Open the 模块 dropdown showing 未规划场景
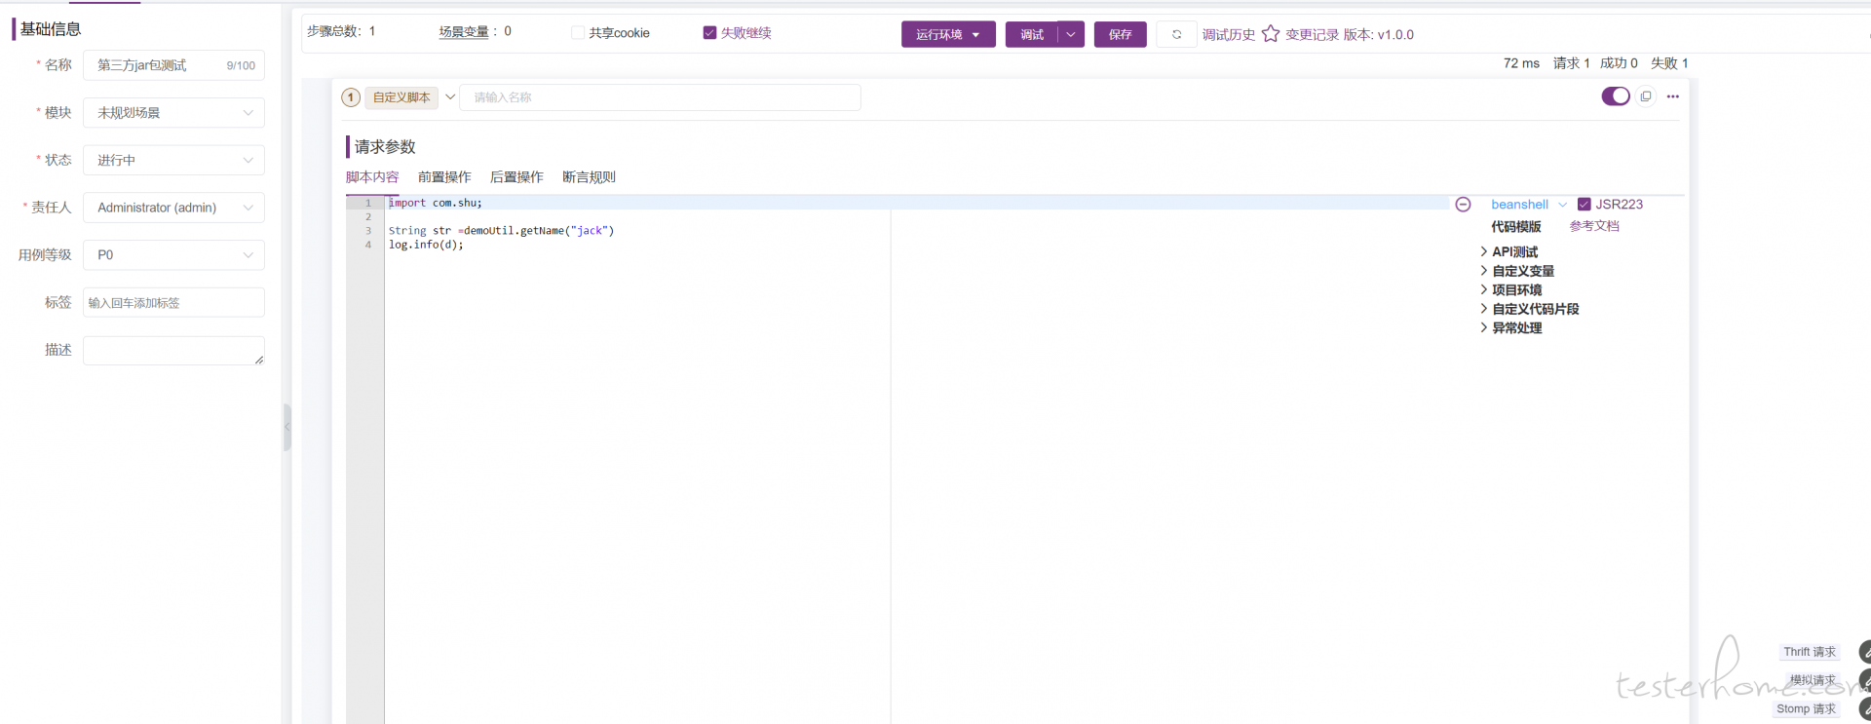 173,113
